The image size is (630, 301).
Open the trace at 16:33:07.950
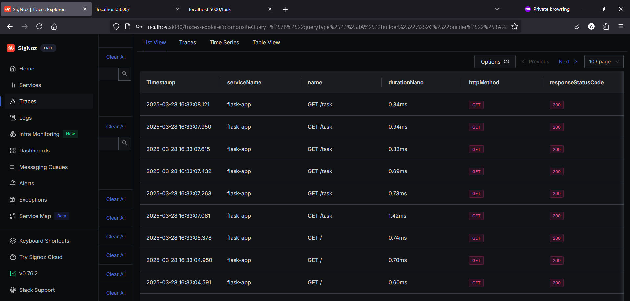pos(382,127)
